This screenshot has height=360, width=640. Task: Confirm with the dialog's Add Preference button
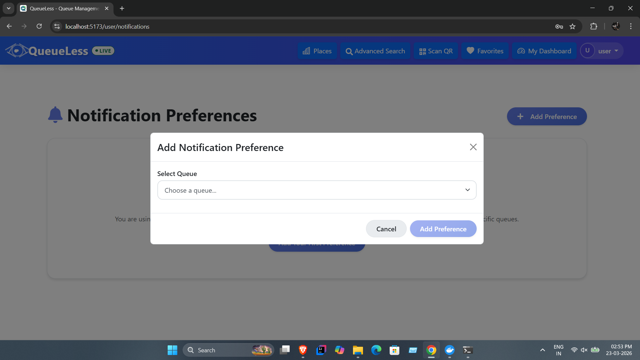(443, 229)
